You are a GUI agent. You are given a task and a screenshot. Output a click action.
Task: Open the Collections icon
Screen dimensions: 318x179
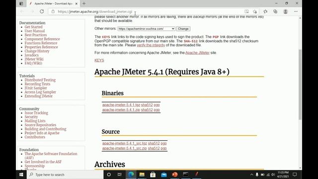(x=275, y=11)
